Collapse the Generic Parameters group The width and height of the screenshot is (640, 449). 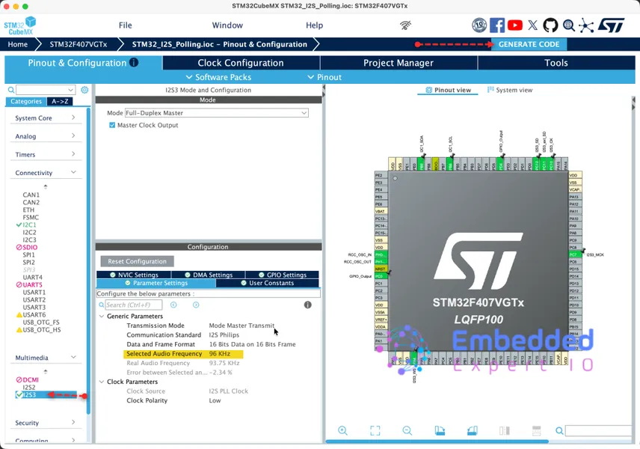[102, 317]
